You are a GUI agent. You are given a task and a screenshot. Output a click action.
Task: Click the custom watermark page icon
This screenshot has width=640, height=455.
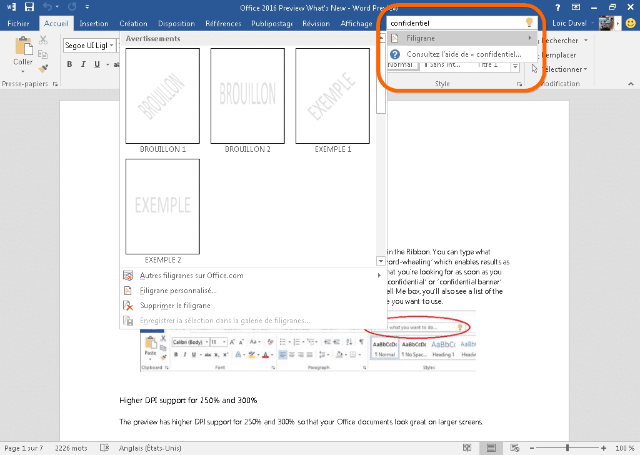[128, 291]
